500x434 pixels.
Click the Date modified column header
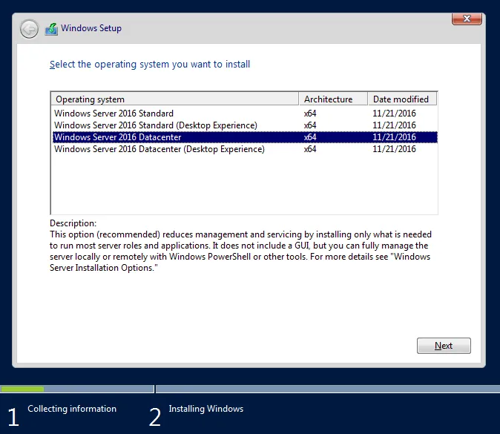401,99
